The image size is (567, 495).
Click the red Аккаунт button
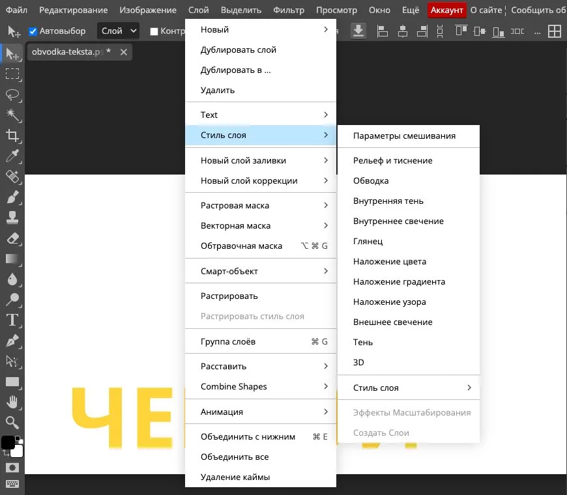446,10
